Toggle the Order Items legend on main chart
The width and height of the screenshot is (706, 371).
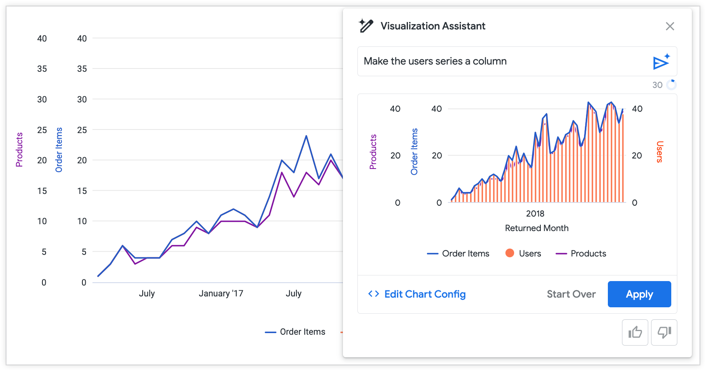[x=295, y=331]
